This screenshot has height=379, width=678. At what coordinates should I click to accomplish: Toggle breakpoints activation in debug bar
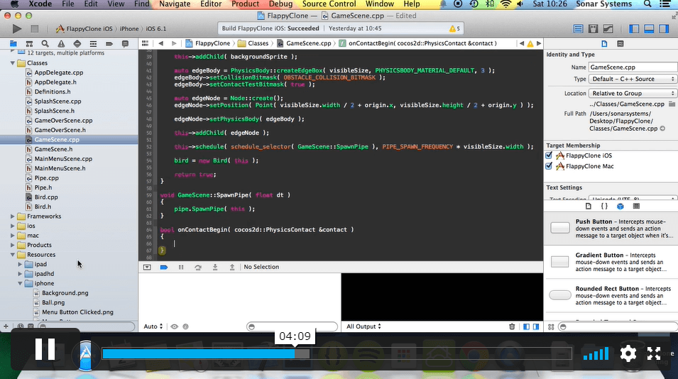tap(164, 267)
